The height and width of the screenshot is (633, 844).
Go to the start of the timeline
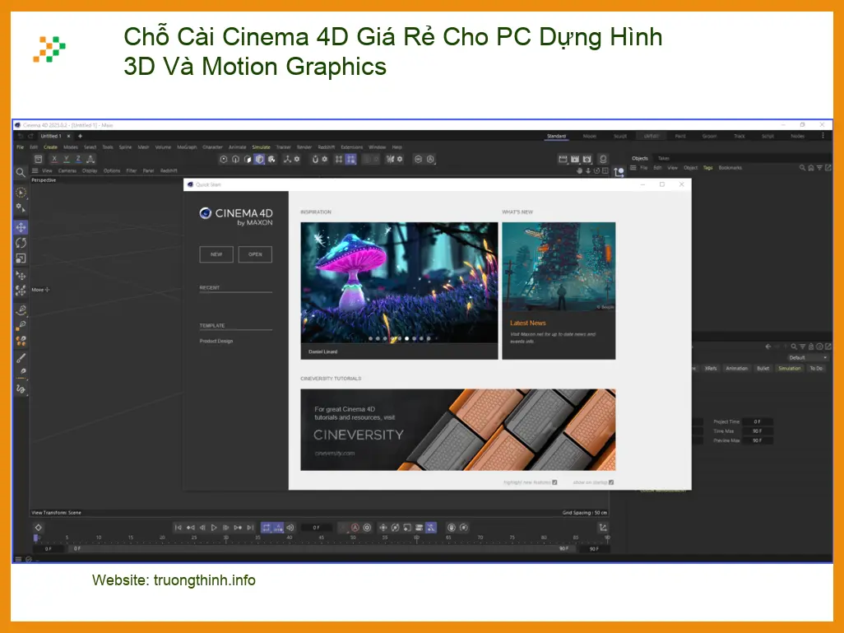(179, 528)
